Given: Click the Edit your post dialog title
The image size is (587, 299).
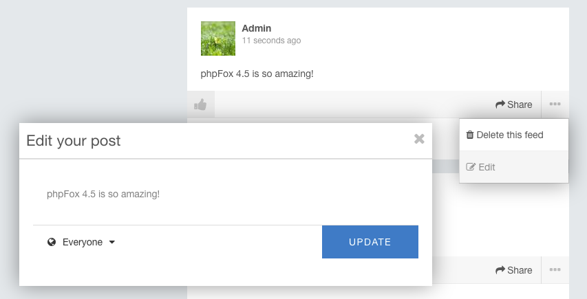Looking at the screenshot, I should pos(74,141).
